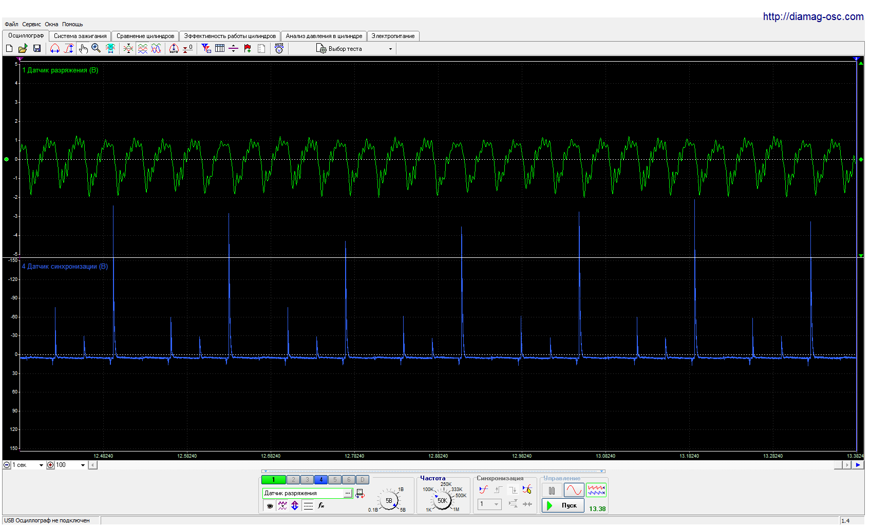Toggle stacked separate channels view icon

(143, 48)
